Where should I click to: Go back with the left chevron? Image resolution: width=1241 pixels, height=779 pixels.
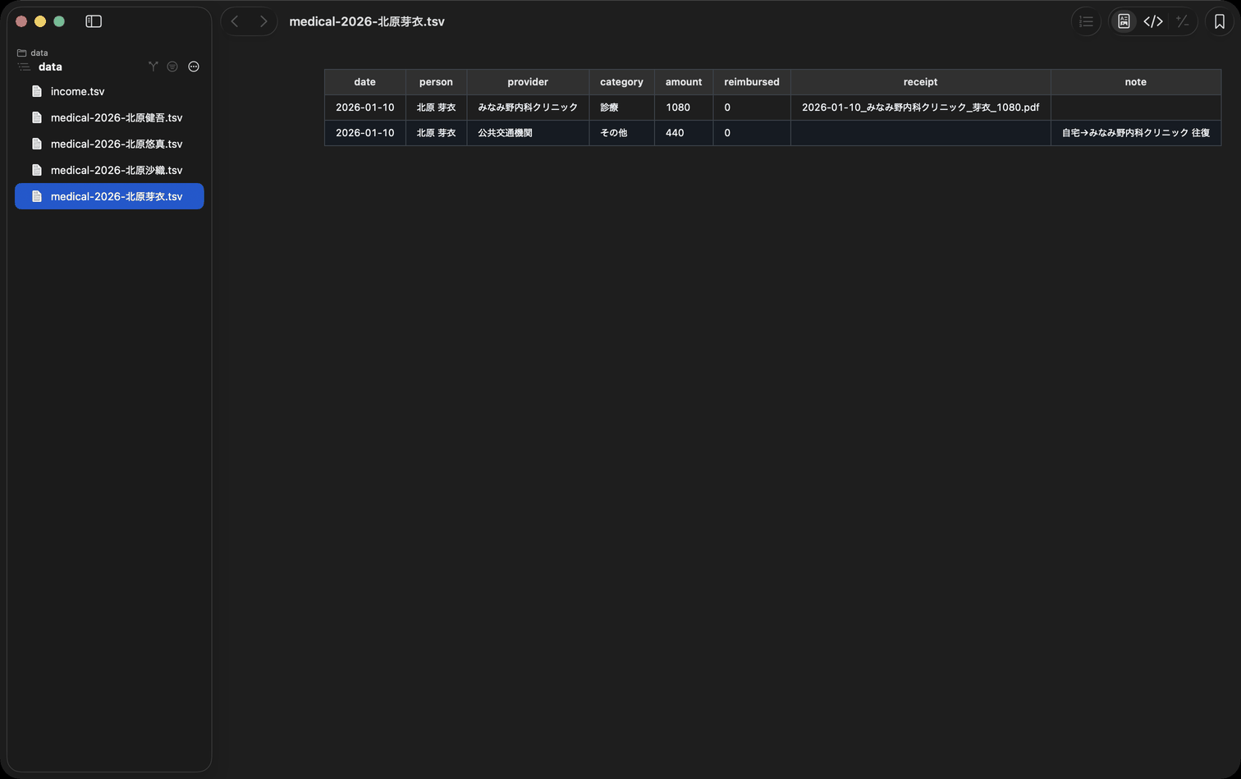tap(235, 21)
